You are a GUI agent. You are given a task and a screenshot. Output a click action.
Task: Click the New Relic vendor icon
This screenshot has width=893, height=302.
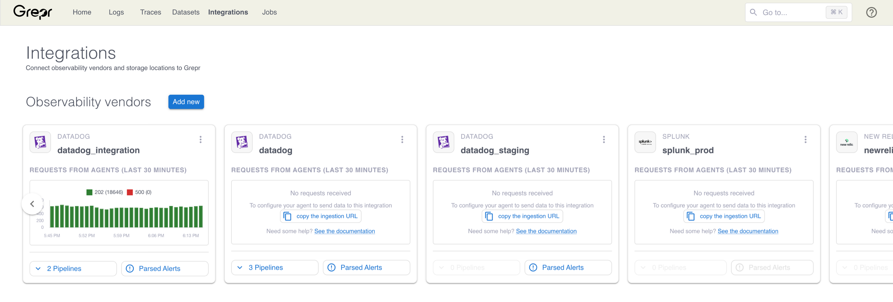pyautogui.click(x=847, y=142)
